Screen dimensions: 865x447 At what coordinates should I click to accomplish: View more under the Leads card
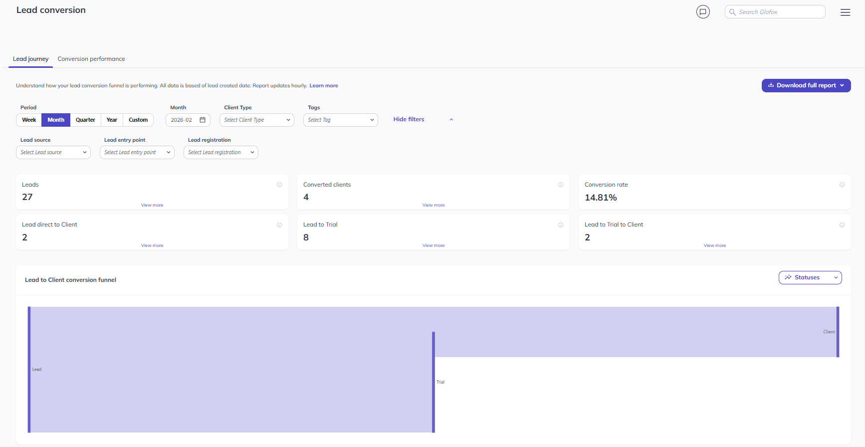point(152,205)
